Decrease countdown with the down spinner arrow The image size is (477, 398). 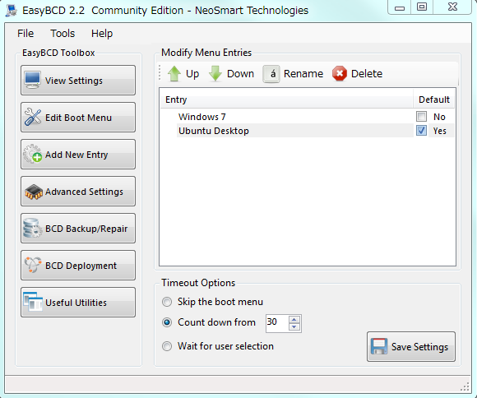tap(294, 327)
